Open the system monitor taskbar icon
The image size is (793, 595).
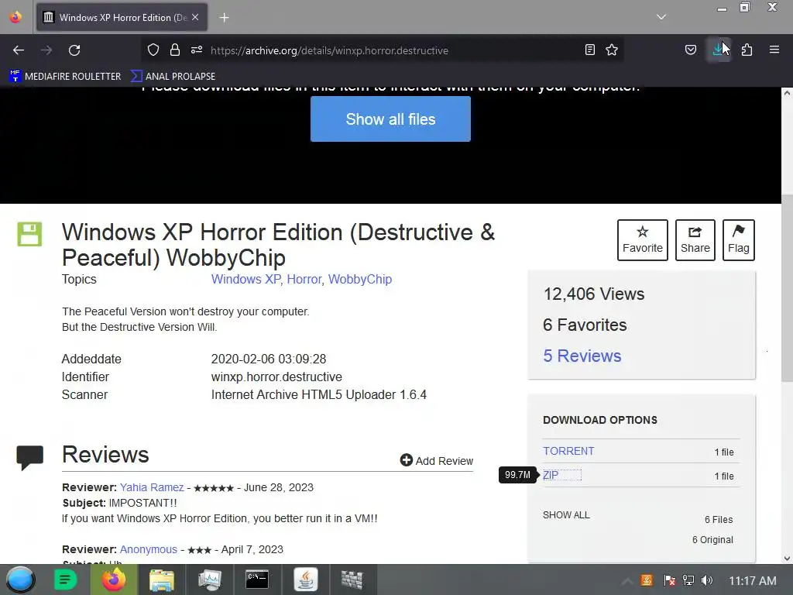click(209, 580)
